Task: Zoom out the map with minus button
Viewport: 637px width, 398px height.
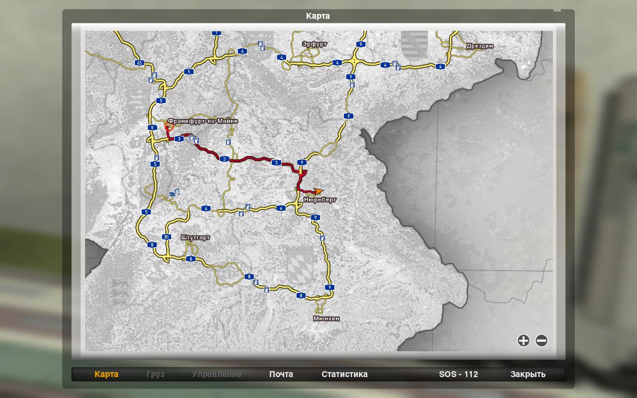Action: [541, 340]
